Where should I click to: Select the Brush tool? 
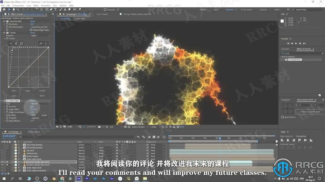point(60,9)
